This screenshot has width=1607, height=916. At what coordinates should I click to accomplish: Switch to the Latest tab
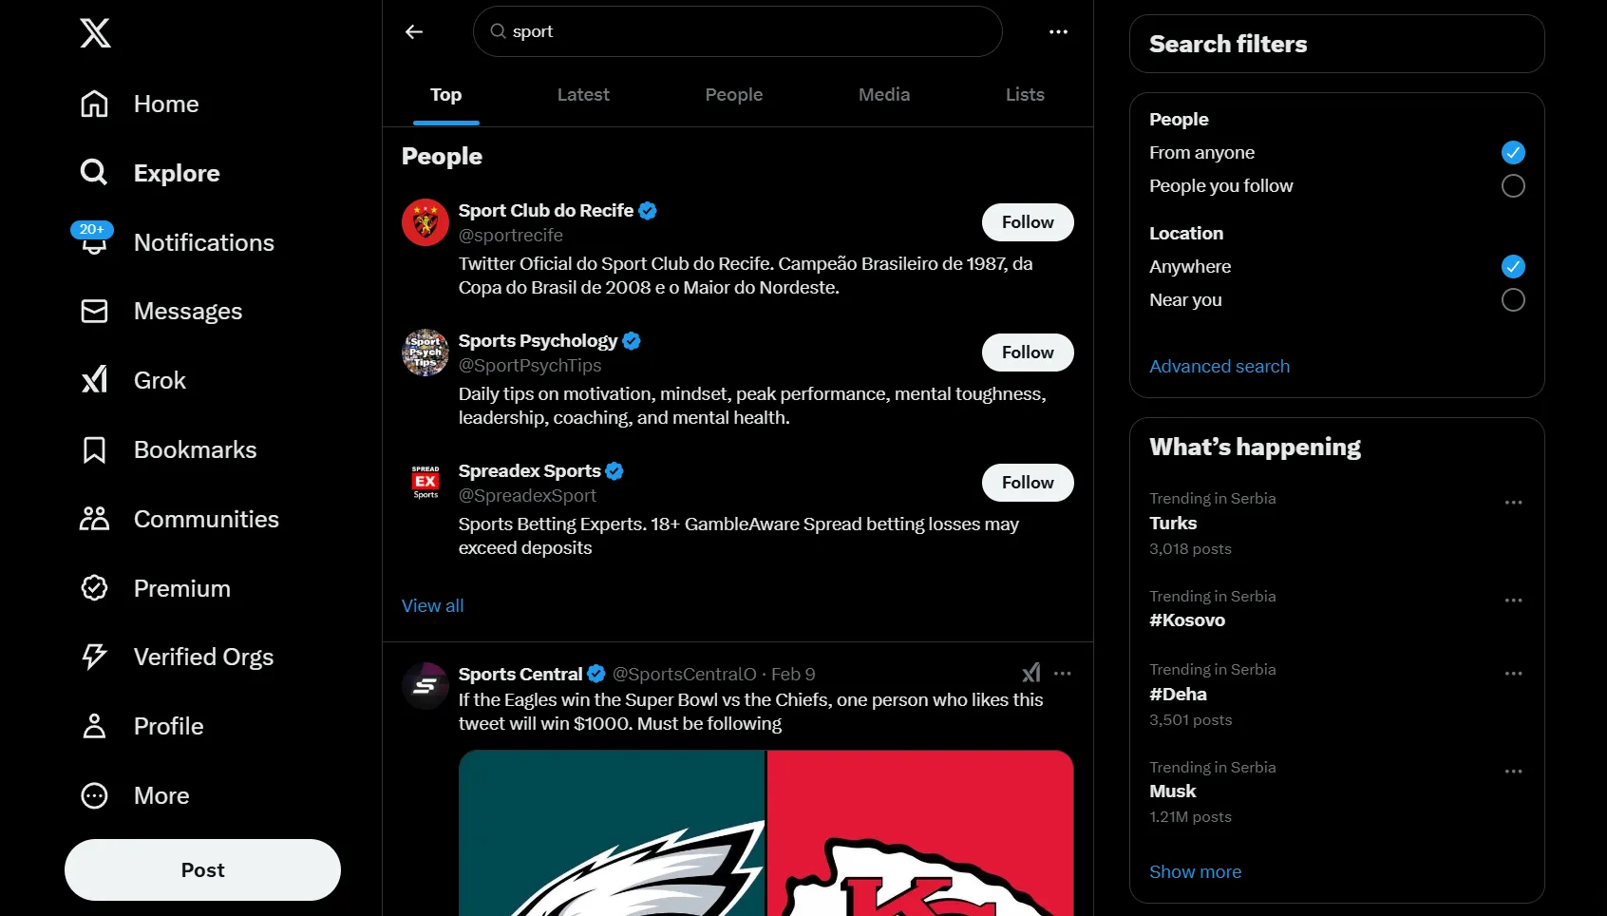pyautogui.click(x=583, y=95)
